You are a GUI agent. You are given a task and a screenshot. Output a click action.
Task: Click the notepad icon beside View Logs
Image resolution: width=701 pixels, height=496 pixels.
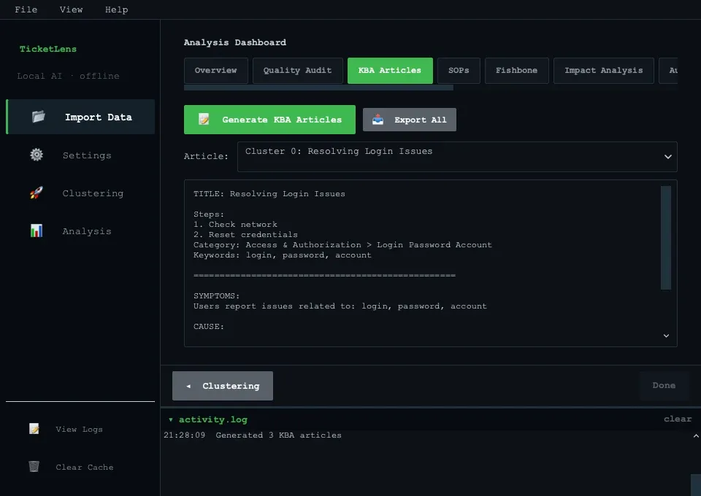pyautogui.click(x=34, y=429)
